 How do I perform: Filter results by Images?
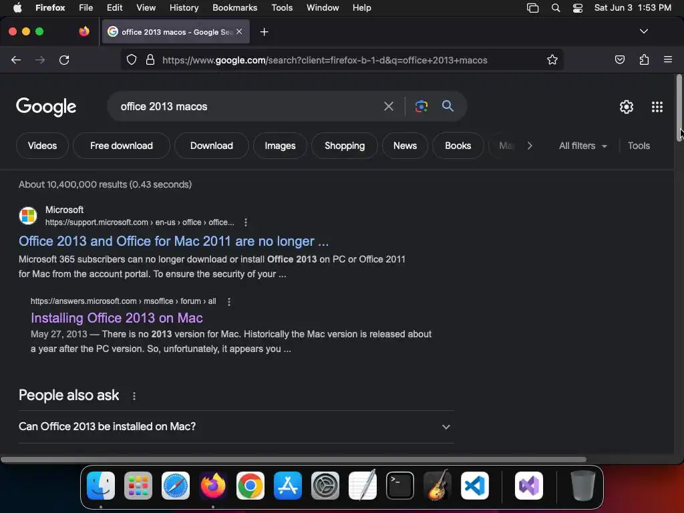280,146
